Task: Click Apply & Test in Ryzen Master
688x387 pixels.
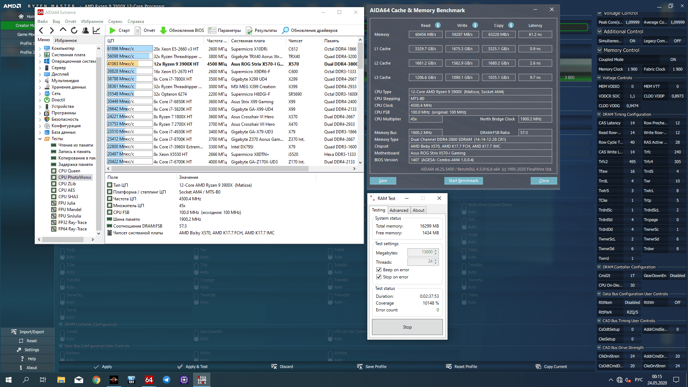Action: [192, 367]
